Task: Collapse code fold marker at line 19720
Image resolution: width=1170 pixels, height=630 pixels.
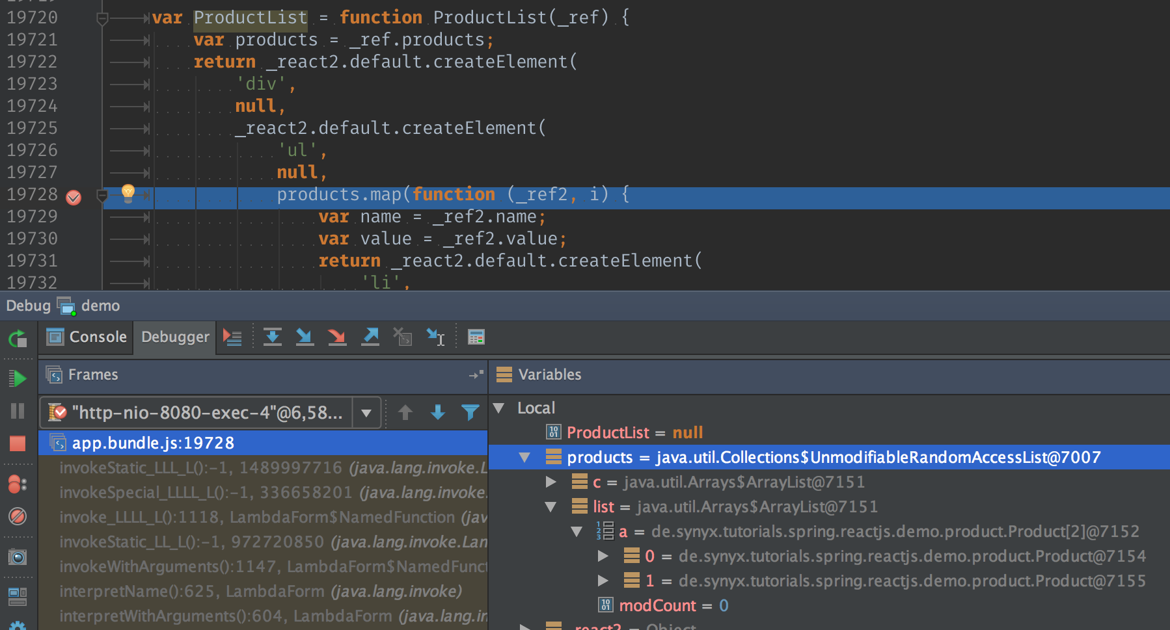Action: pyautogui.click(x=102, y=19)
